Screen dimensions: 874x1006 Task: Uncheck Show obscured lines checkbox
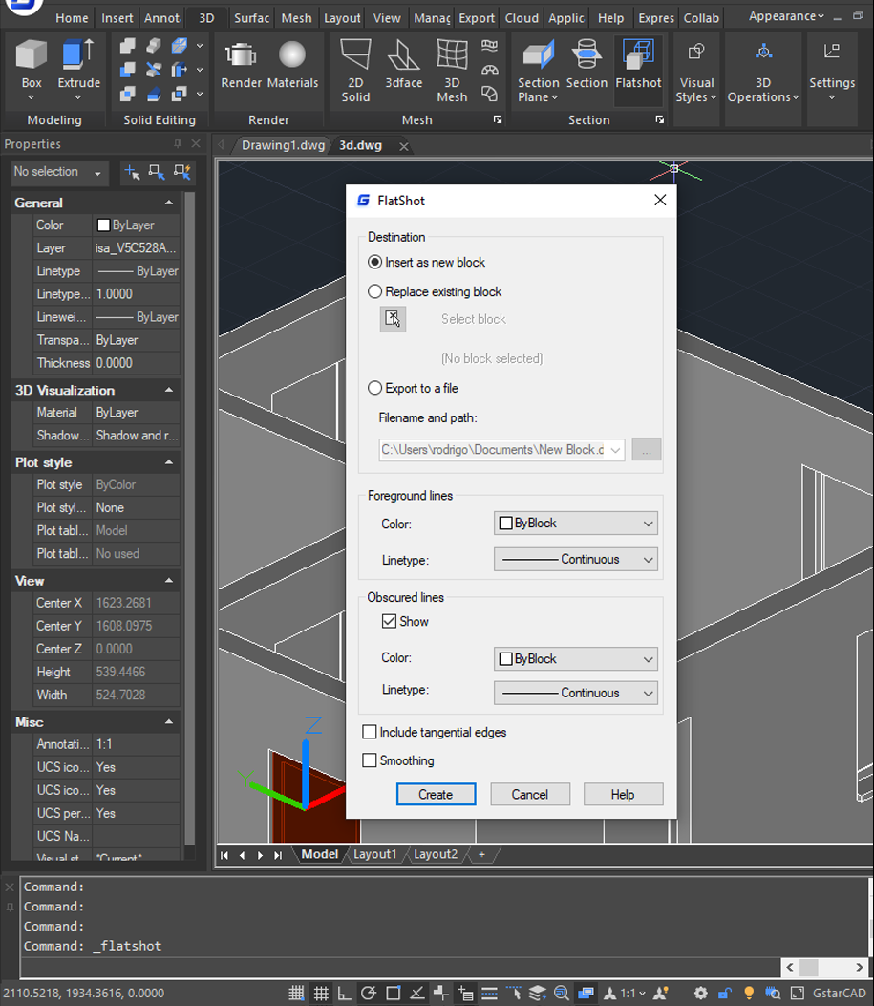(x=389, y=621)
